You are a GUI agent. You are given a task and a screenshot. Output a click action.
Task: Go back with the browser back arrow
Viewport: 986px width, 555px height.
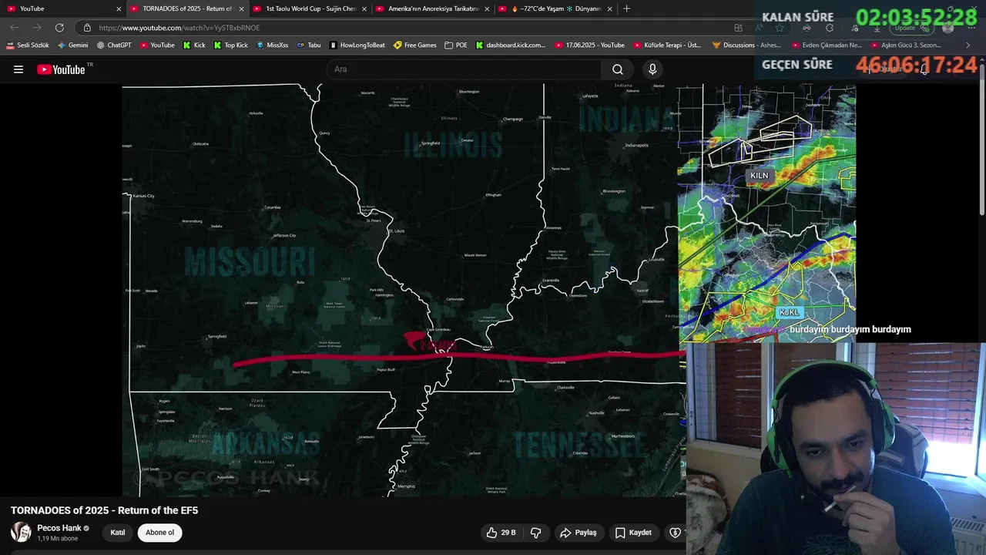pos(15,28)
